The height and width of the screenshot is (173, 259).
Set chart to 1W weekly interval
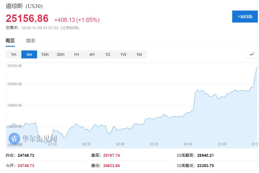click(x=123, y=54)
